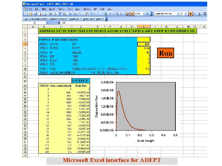Click the Format Painter brush icon
Image resolution: width=222 pixels, height=166 pixels.
tap(86, 14)
